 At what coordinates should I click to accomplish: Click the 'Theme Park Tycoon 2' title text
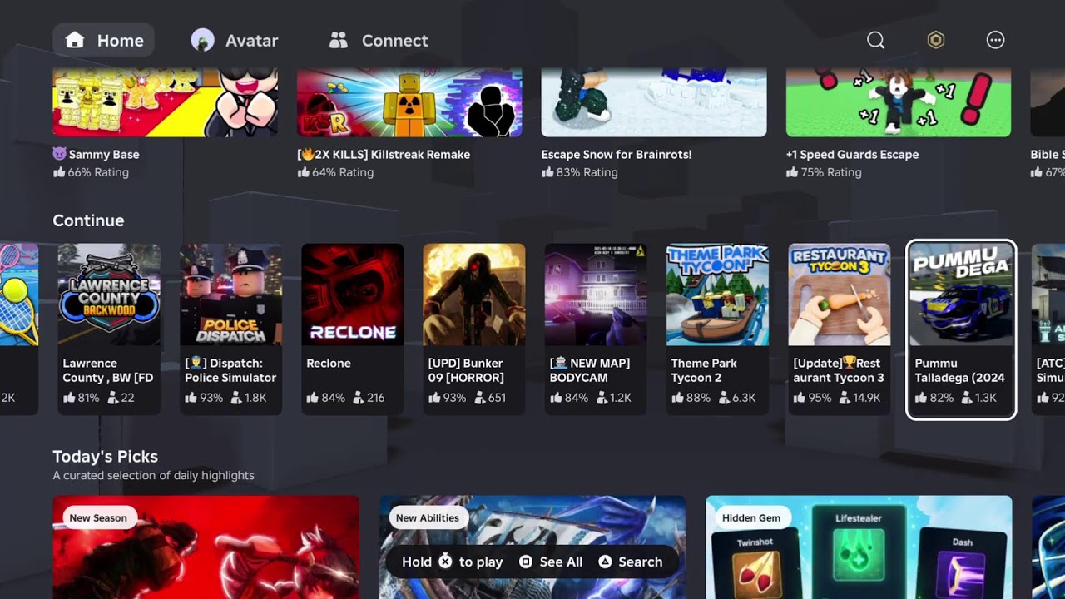click(704, 370)
